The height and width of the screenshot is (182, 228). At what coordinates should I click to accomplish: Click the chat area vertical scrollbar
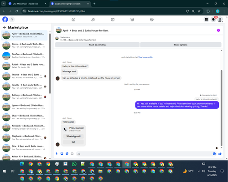(x=222, y=108)
